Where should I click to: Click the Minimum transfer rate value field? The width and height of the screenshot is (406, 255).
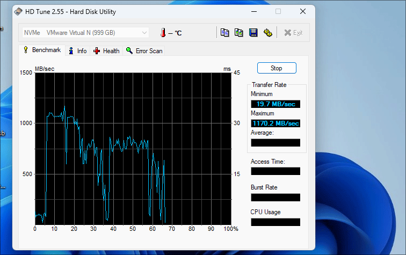275,104
